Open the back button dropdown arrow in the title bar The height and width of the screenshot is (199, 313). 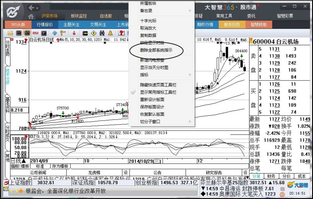37,8
